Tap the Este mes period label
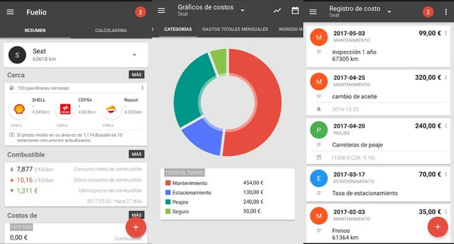The width and height of the screenshot is (454, 244). pyautogui.click(x=21, y=227)
